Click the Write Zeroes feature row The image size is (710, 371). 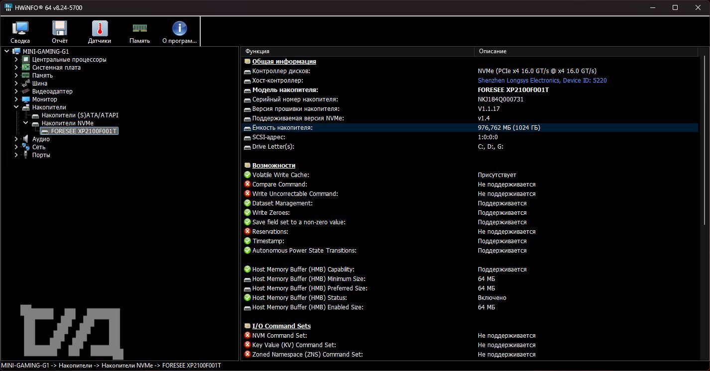click(470, 213)
